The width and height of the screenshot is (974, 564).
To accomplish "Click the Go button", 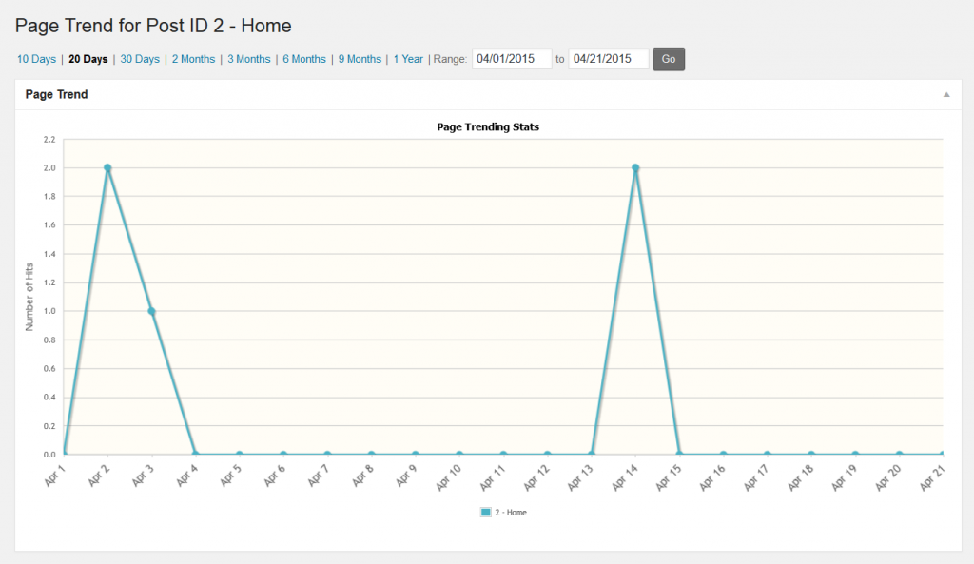I will 669,59.
